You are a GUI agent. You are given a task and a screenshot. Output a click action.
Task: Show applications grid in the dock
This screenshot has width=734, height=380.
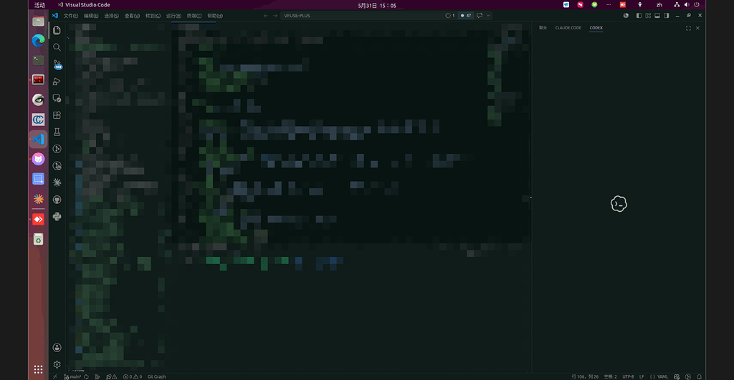pyautogui.click(x=39, y=369)
